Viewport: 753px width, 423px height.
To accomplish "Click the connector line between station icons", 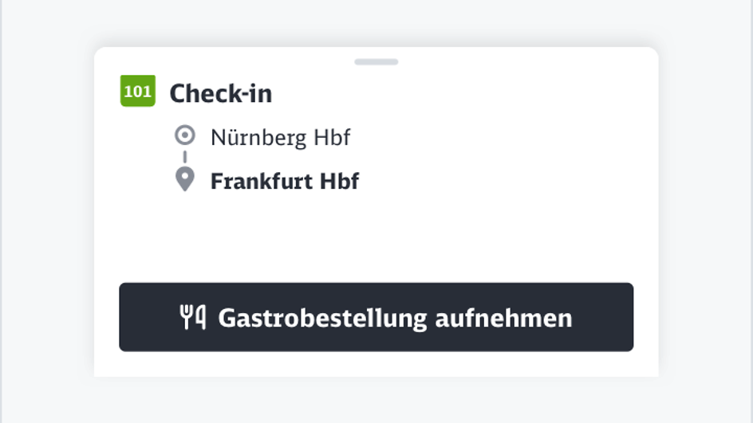I will click(x=185, y=157).
